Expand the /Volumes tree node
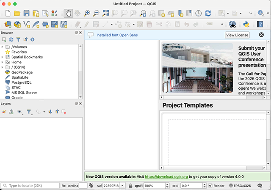The image size is (271, 190). click(2, 47)
